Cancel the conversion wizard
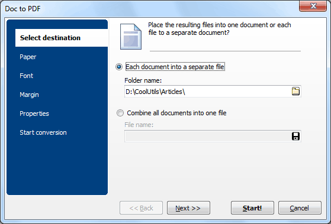 300,208
